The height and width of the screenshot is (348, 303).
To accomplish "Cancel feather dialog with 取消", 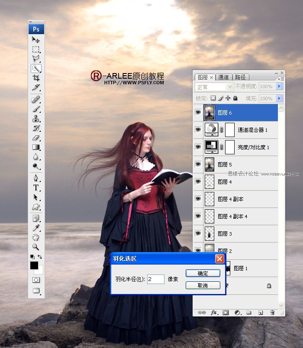I will (x=203, y=285).
